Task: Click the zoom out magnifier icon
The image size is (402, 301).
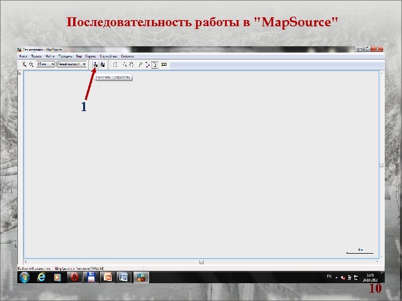Action: pyautogui.click(x=31, y=64)
